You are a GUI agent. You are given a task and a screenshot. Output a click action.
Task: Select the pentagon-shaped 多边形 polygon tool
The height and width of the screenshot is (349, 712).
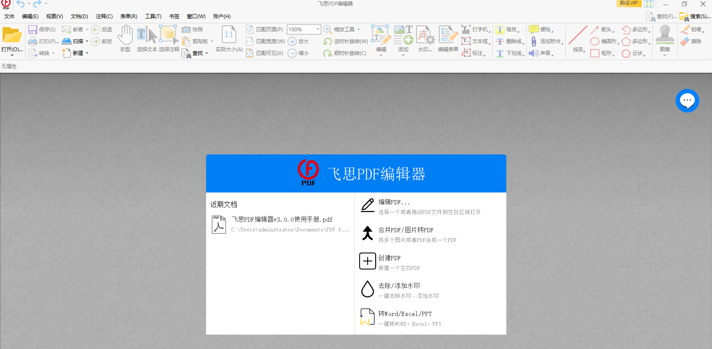(636, 41)
